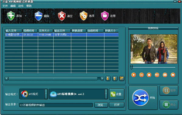Move the selected file down with the down-arrow icon
Image resolution: width=182 pixels, height=115 pixels.
(x=108, y=79)
